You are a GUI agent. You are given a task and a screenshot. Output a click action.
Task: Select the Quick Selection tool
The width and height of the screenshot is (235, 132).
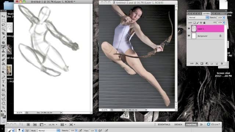(x=3, y=29)
